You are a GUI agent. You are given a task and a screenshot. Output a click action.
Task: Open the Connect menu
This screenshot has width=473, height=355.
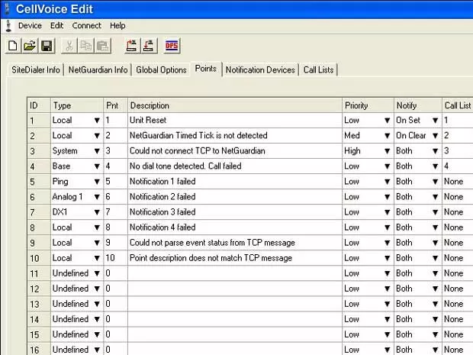[86, 25]
